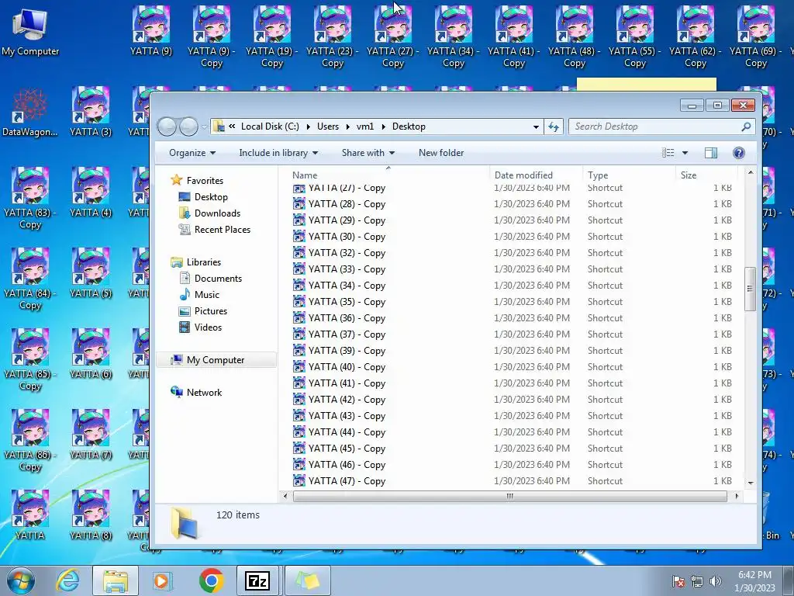Show hidden path parts chevron in address bar
This screenshot has width=794, height=596.
pyautogui.click(x=232, y=126)
